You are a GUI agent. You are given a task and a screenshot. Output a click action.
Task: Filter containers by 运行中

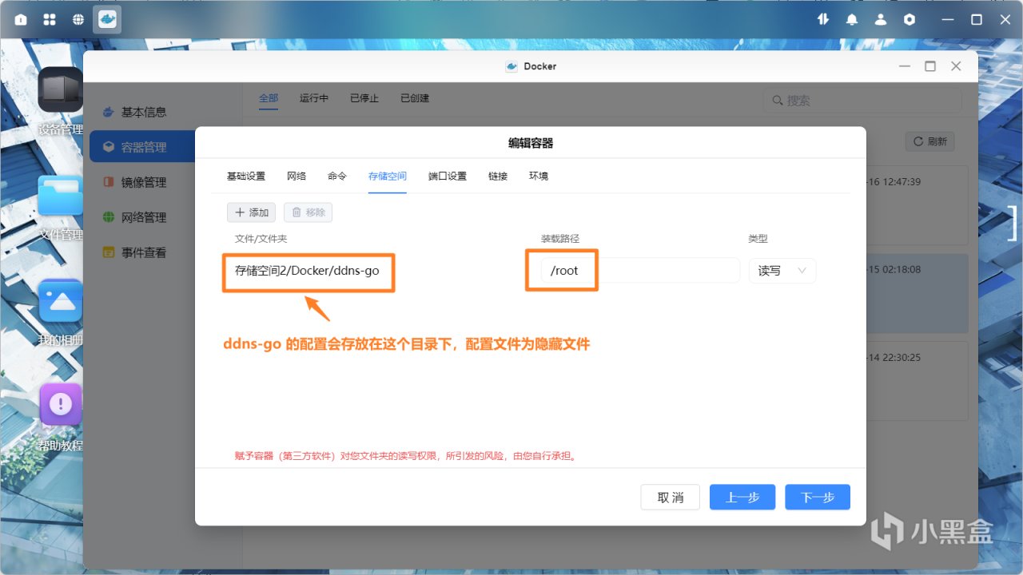coord(314,98)
